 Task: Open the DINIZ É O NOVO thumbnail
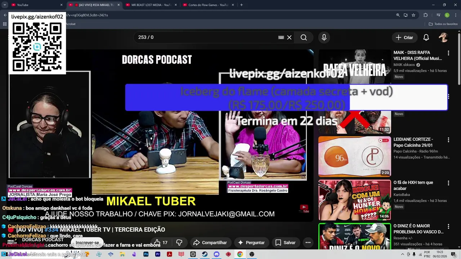click(x=354, y=236)
